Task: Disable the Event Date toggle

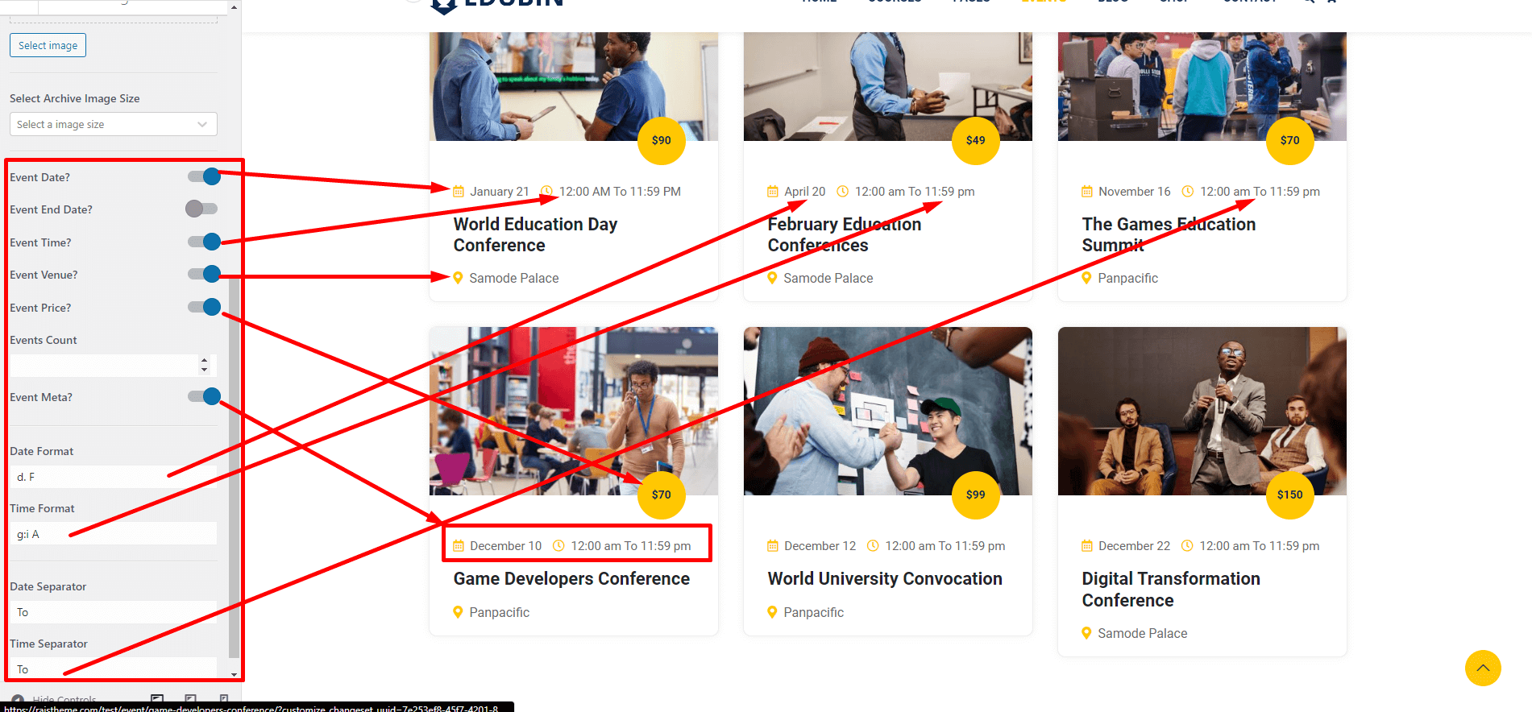Action: click(203, 177)
